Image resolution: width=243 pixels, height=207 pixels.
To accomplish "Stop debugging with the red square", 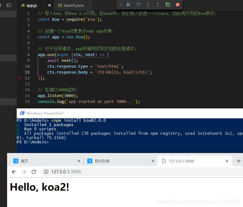I will click(178, 5).
